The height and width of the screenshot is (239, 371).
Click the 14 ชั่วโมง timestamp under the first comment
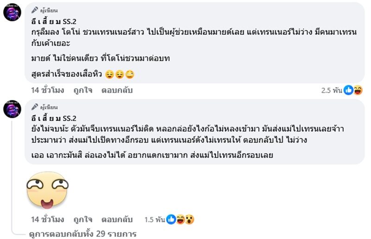[x=47, y=90]
